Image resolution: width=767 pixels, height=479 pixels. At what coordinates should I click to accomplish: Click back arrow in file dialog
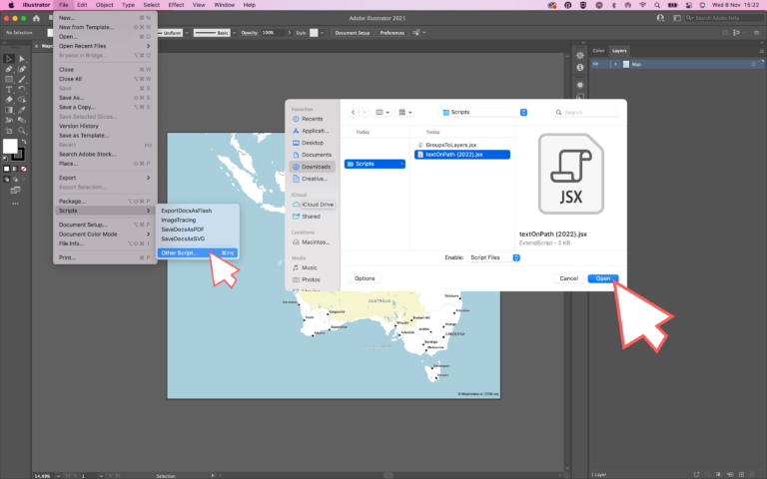tap(354, 112)
